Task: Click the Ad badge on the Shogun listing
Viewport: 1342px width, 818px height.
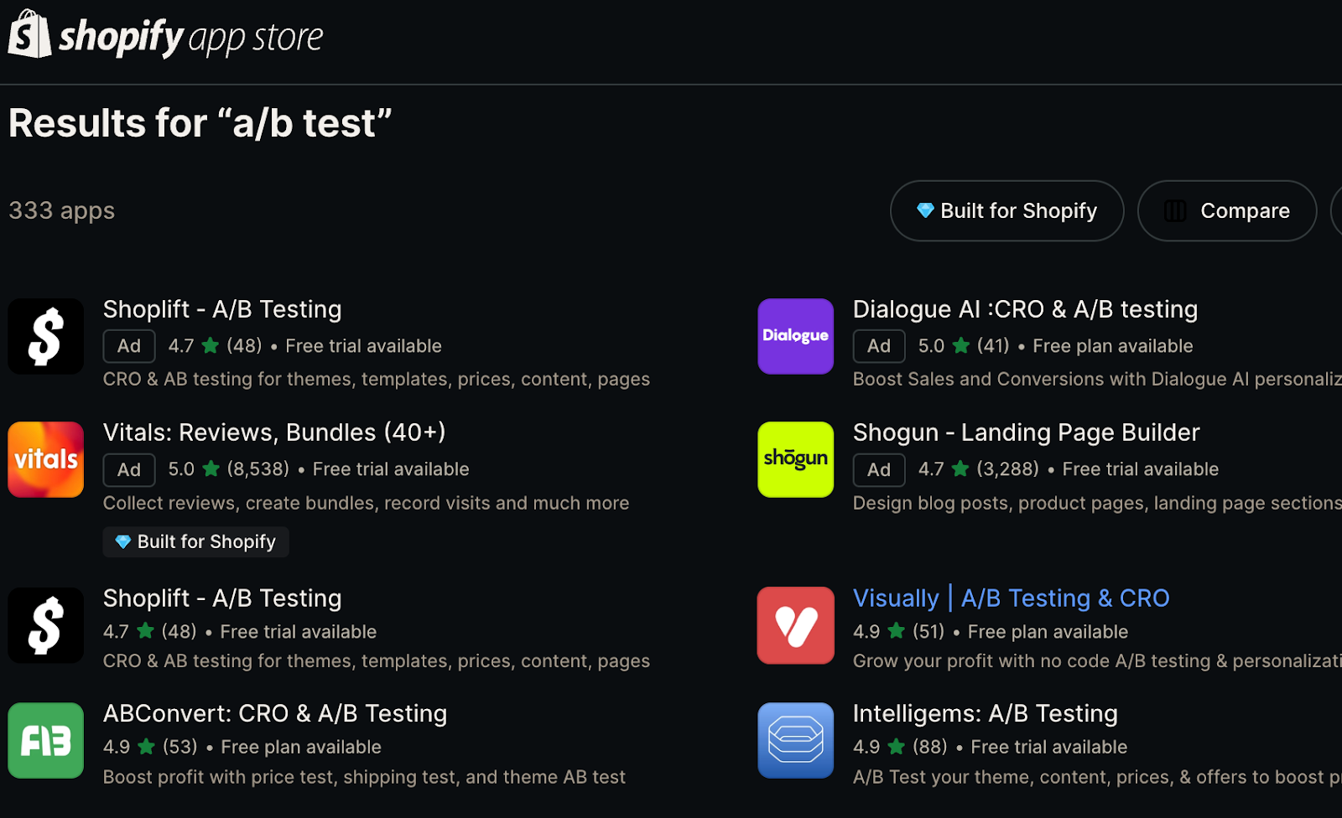Action: 878,469
